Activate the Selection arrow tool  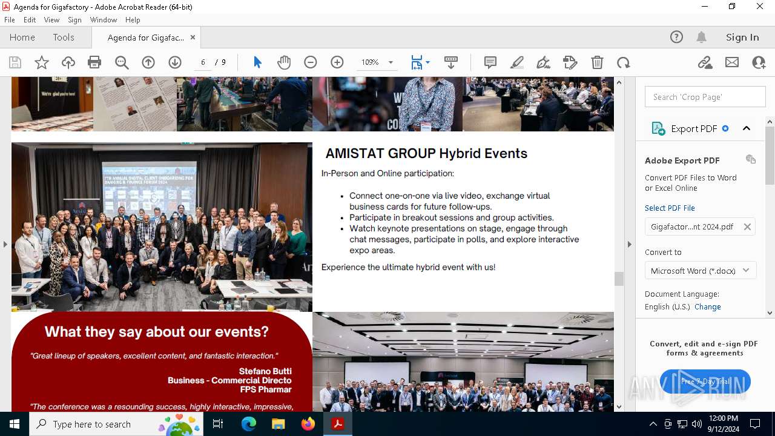(x=257, y=62)
